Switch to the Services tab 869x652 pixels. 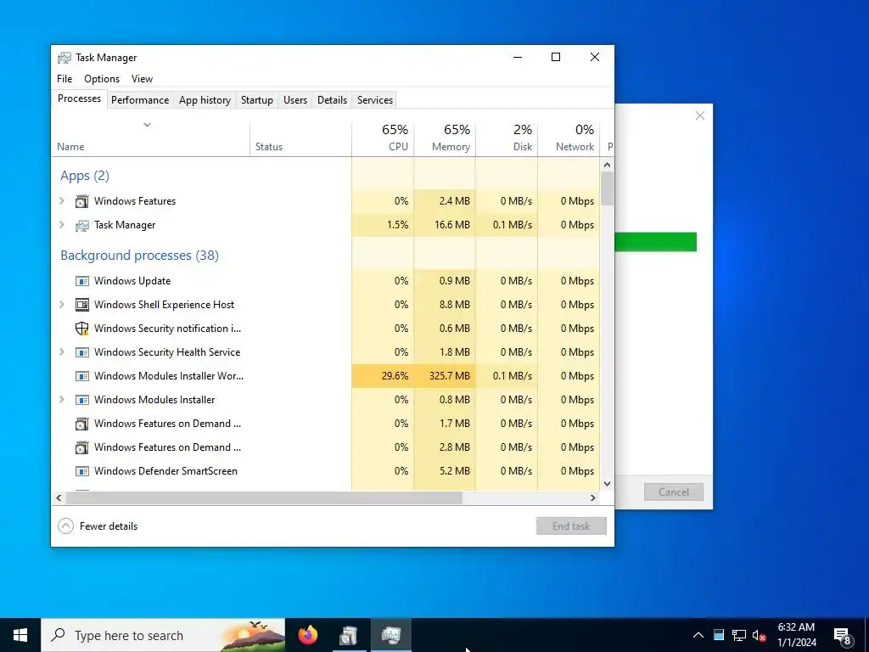point(374,100)
